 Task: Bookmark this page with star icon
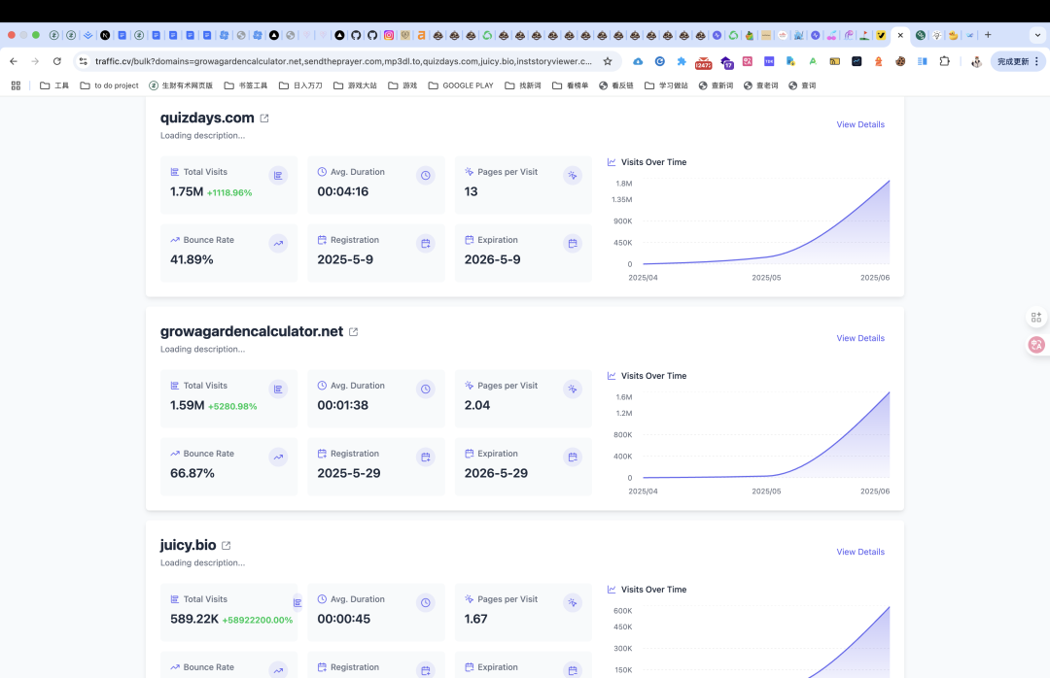[x=608, y=61]
